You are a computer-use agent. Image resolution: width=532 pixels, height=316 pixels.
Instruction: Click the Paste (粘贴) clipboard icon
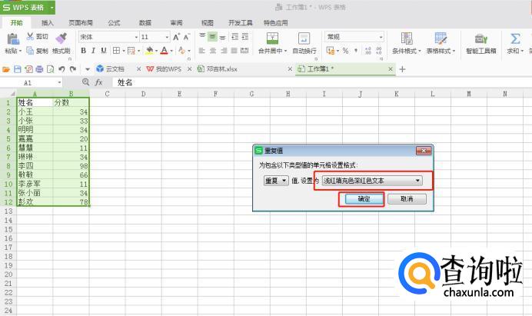point(13,39)
